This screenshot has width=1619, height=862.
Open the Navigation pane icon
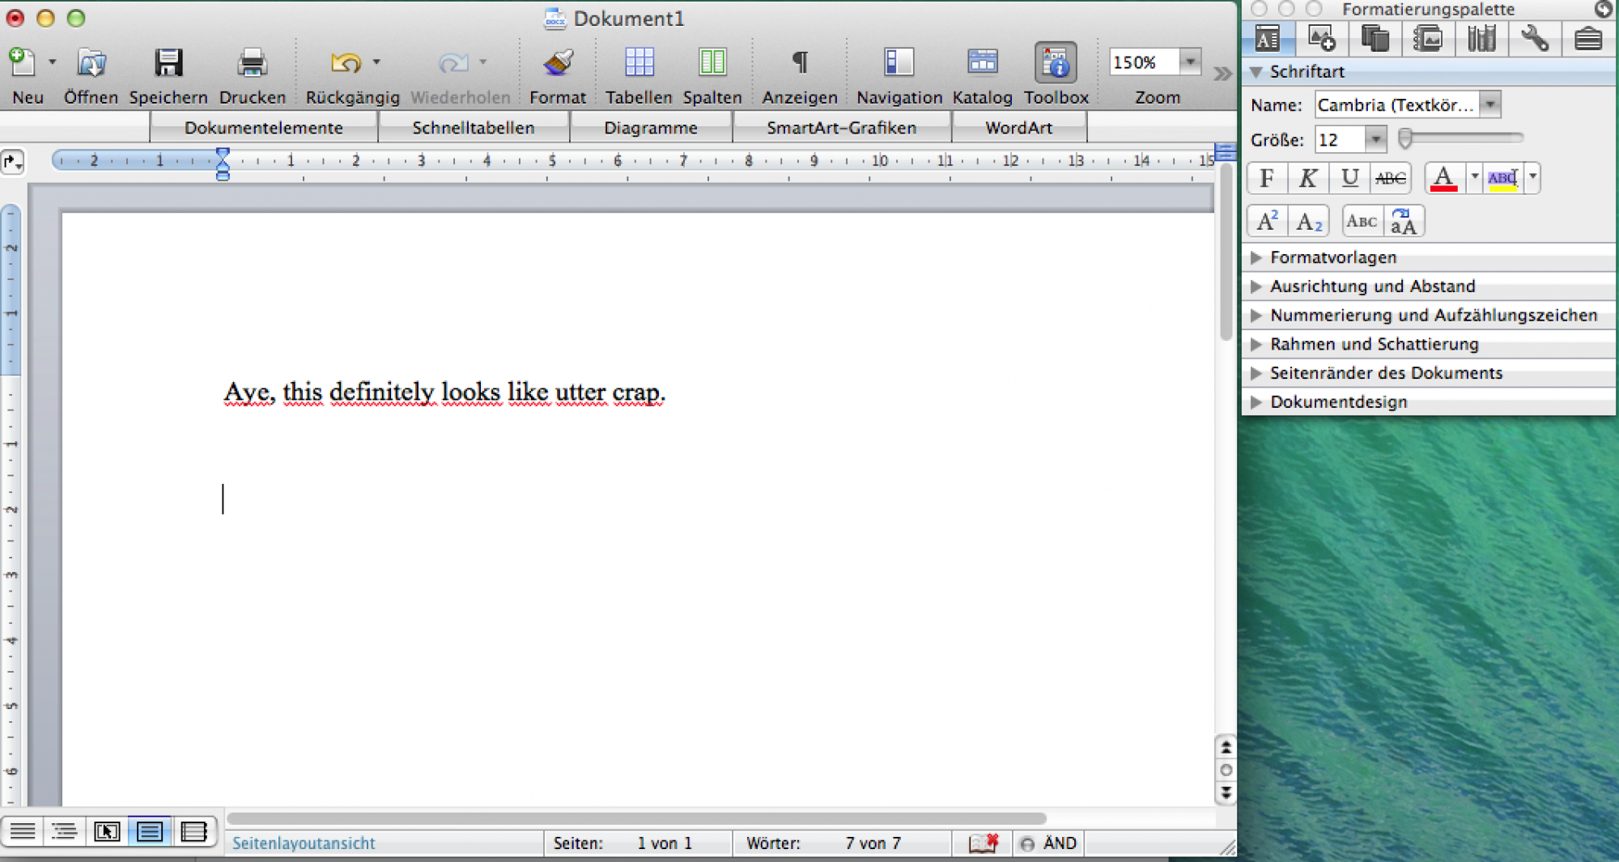pyautogui.click(x=899, y=62)
